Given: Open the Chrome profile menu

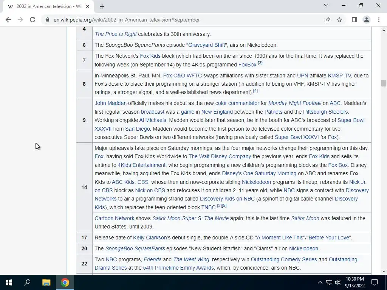Looking at the screenshot, I should coord(367,20).
